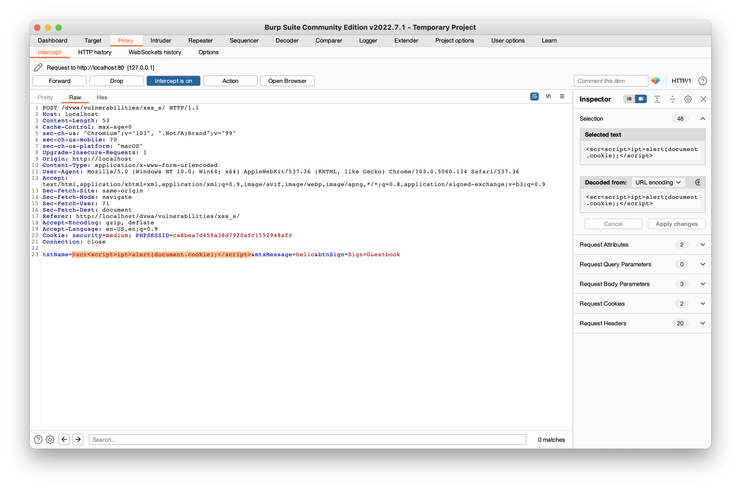Click the pencil edit target icon
Screen dimensions: 741x488
38,68
